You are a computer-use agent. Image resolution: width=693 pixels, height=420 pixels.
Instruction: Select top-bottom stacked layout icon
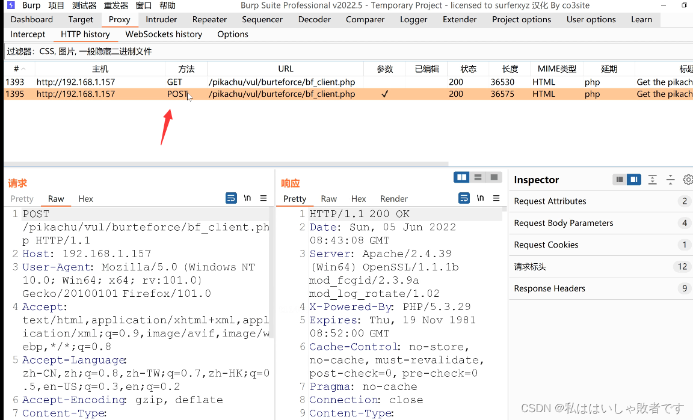pos(478,177)
